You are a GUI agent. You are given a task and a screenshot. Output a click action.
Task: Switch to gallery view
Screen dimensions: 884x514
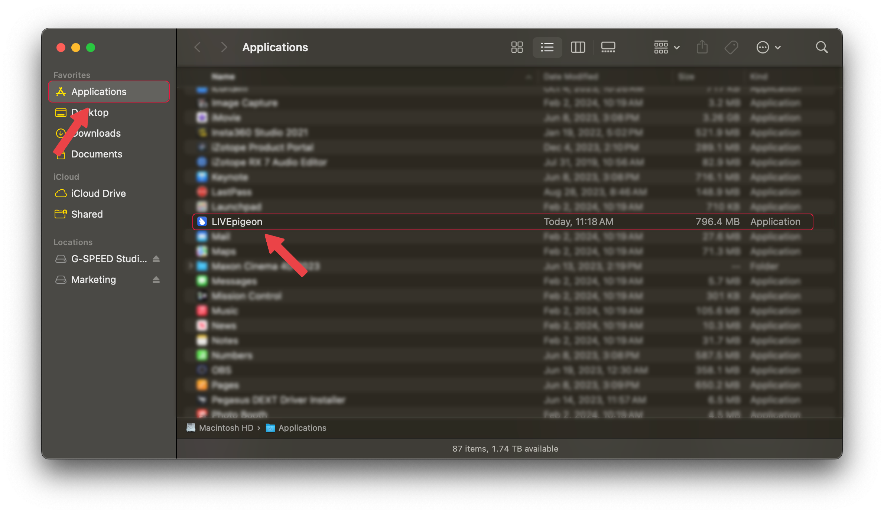608,47
